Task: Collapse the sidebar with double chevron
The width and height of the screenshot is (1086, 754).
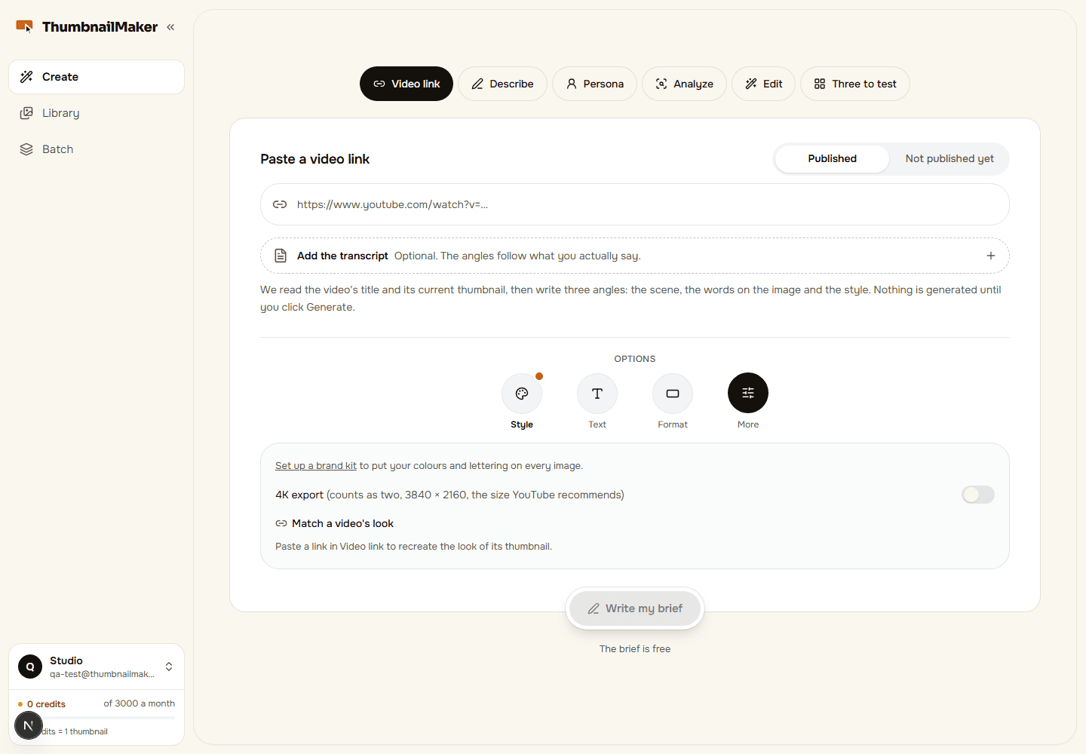Action: (x=170, y=27)
